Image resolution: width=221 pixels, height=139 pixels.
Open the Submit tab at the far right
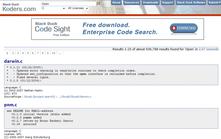click(x=214, y=3)
